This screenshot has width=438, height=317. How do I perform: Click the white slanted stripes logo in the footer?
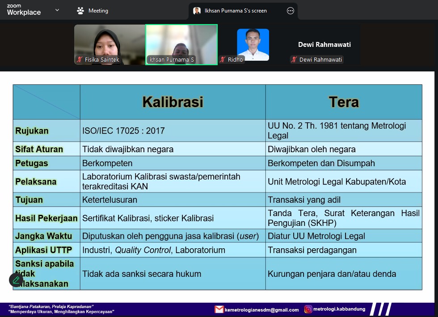[381, 309]
